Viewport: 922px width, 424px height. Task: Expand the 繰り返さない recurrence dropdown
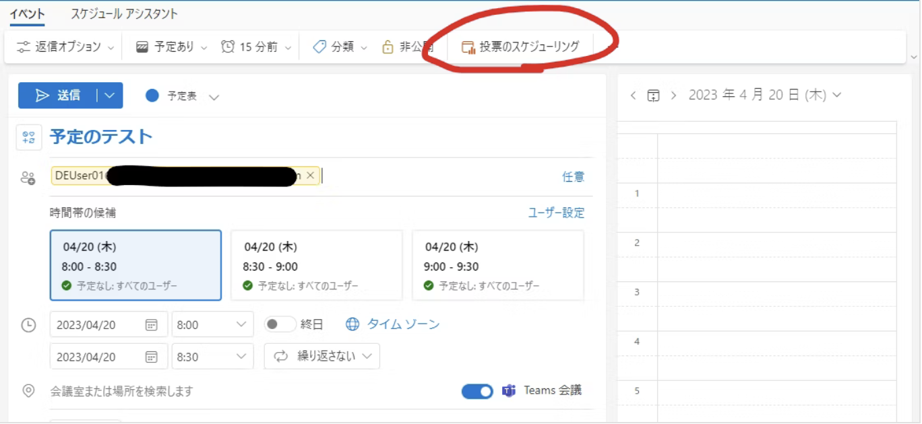[321, 357]
